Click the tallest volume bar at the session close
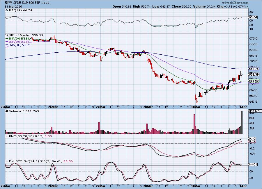Viewport: 262px width, 189px height. [x=242, y=122]
